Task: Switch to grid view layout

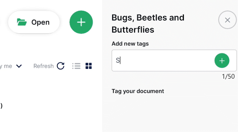Action: click(x=89, y=66)
